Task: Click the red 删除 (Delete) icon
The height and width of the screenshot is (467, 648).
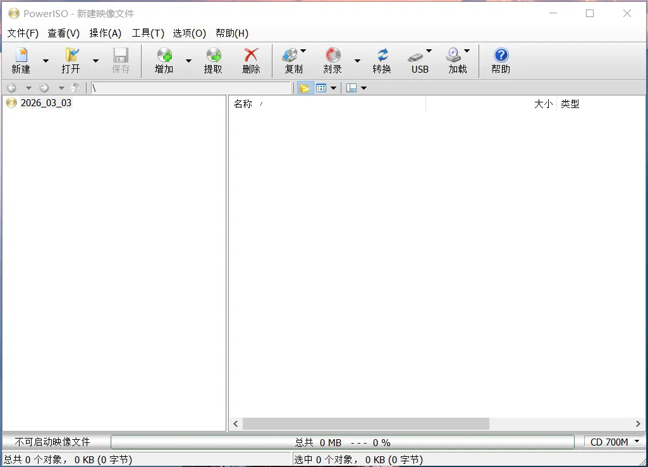Action: tap(251, 61)
